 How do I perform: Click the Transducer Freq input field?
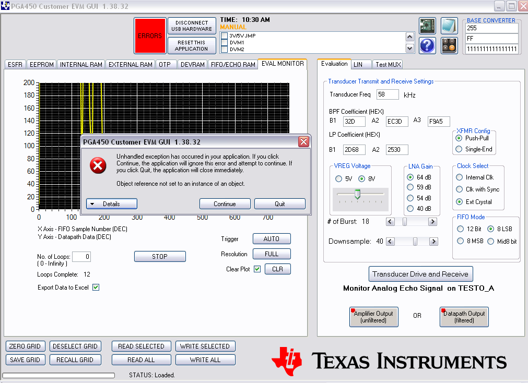coord(388,94)
